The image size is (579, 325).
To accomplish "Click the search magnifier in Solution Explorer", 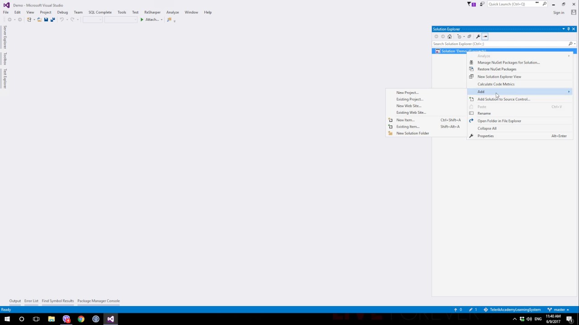I will pyautogui.click(x=570, y=44).
